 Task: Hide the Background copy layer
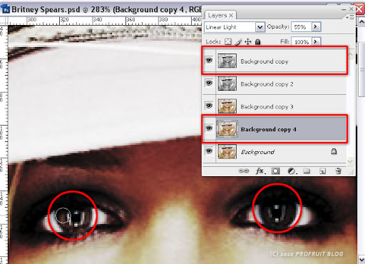209,60
